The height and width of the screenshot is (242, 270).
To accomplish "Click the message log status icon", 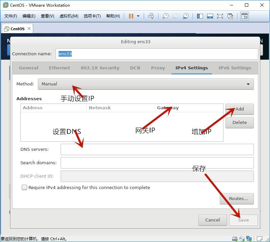I will 259,239.
